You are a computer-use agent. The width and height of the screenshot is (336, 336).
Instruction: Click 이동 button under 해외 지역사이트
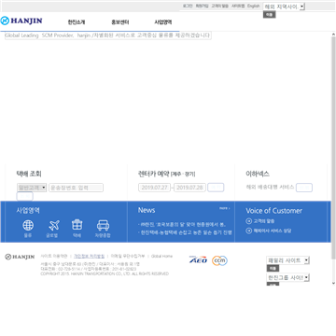tap(270, 15)
